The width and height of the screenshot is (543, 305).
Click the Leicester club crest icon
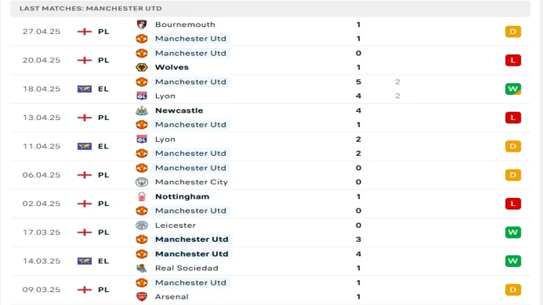coord(141,225)
